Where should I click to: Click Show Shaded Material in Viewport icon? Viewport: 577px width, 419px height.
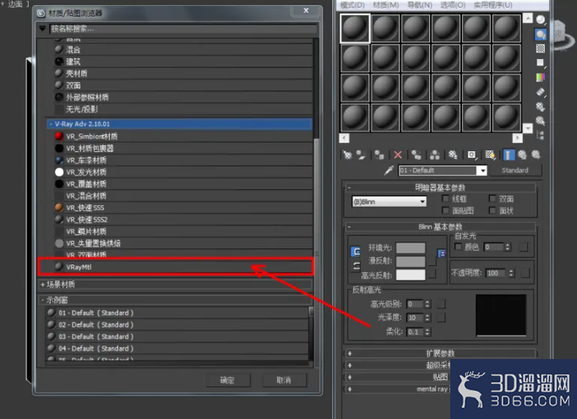point(490,155)
